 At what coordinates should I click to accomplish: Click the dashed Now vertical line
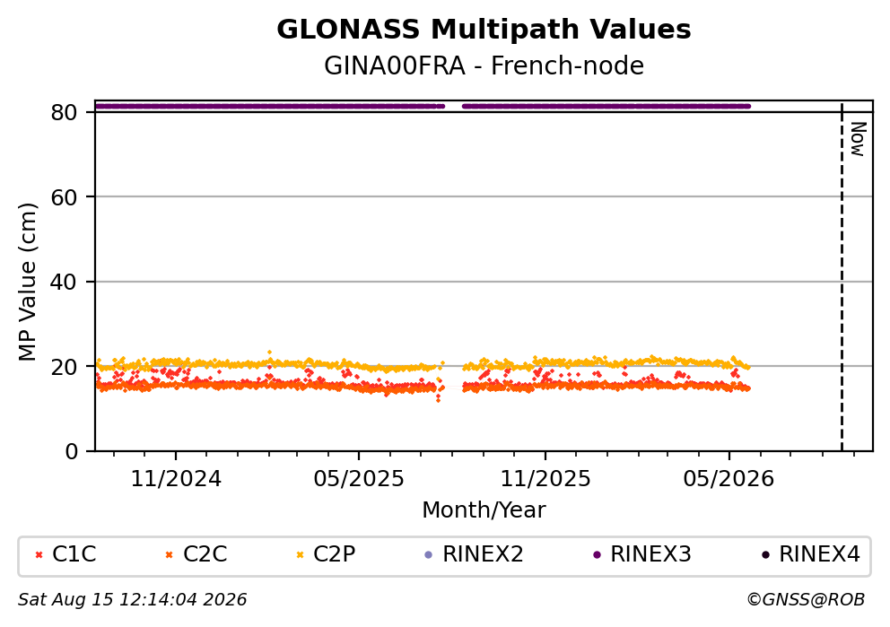842,277
